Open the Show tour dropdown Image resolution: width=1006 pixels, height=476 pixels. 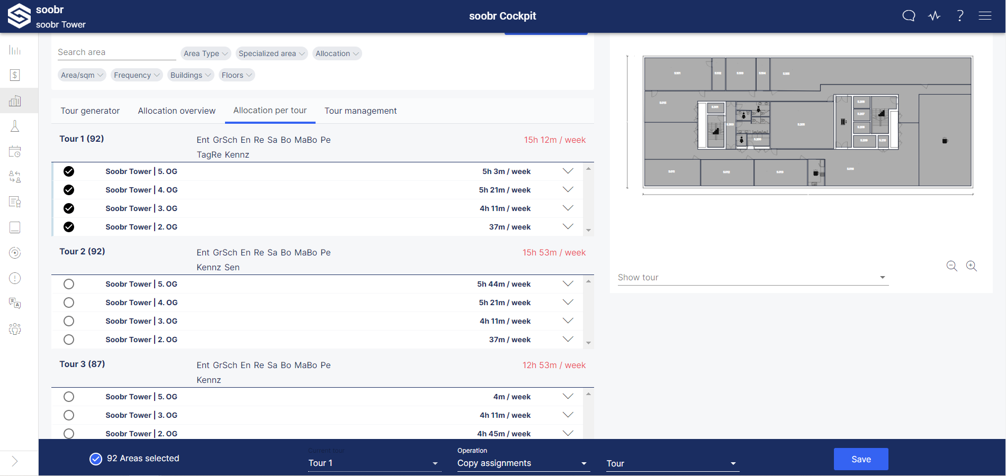(753, 277)
